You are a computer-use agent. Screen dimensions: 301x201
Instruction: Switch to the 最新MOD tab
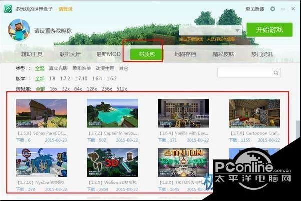click(x=108, y=54)
